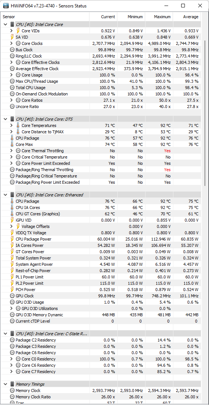The width and height of the screenshot is (209, 405).
Task: Click the icon beside Memory Clock Ratio
Action: click(x=12, y=397)
